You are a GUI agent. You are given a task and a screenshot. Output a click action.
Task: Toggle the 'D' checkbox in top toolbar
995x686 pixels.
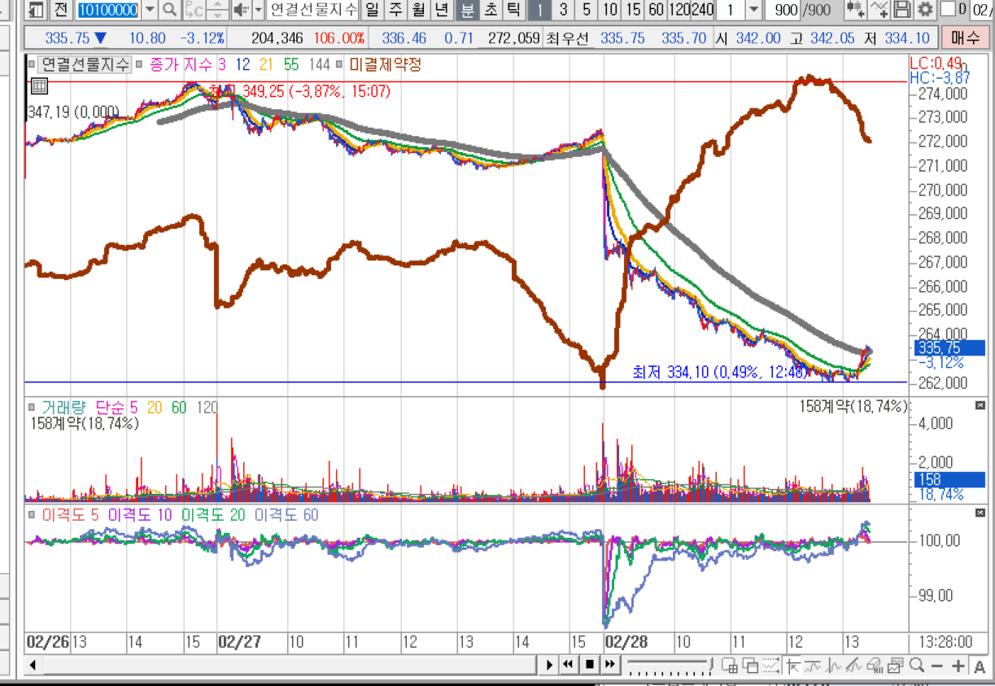[947, 10]
